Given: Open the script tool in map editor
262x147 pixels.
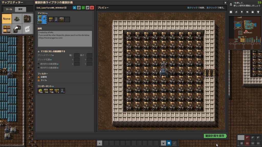Looking at the screenshot, I should (27, 29).
